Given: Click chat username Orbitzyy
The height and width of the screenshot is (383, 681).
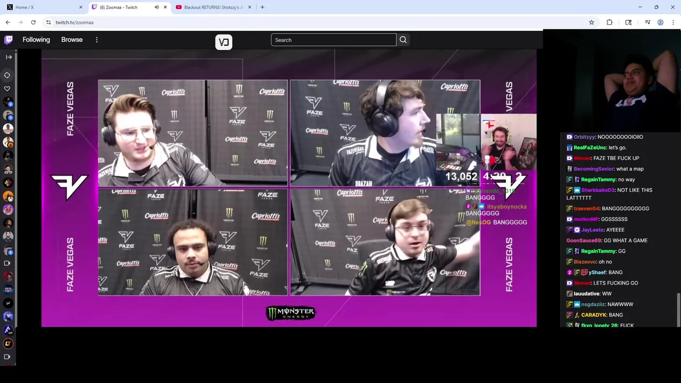Looking at the screenshot, I should coord(584,137).
